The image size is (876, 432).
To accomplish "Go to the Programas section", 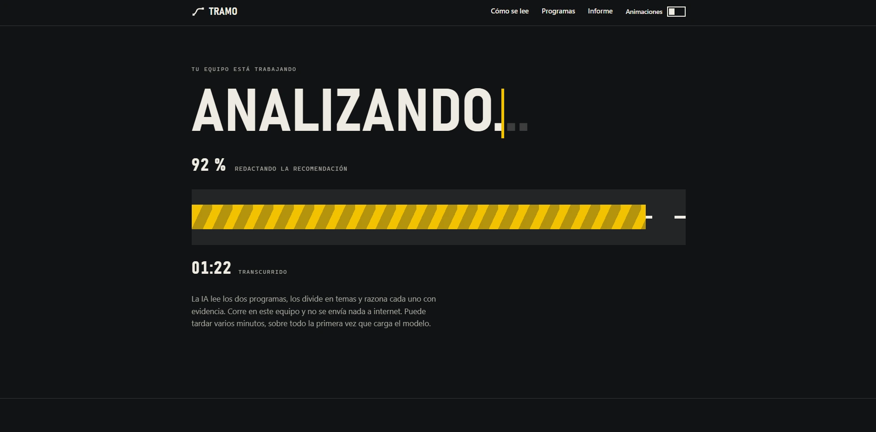I will [x=558, y=11].
